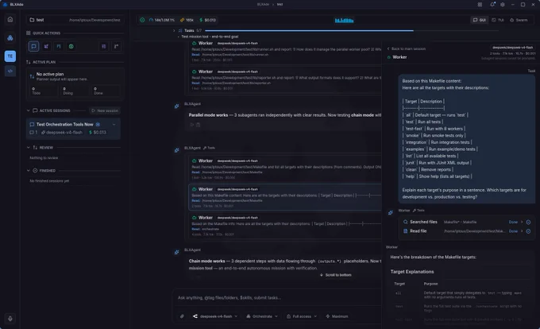This screenshot has height=329, width=540.
Task: Click the No active plan text
Action: (50, 74)
